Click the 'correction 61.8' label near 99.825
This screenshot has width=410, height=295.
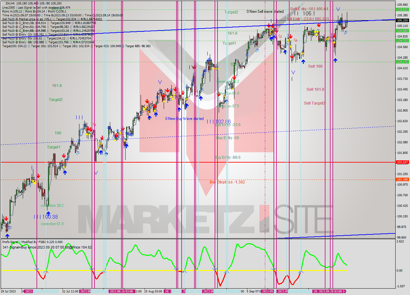52,224
